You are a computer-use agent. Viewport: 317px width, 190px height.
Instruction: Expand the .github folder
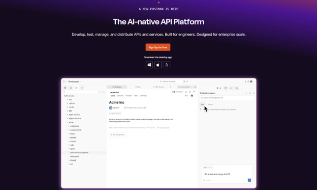coord(68,103)
